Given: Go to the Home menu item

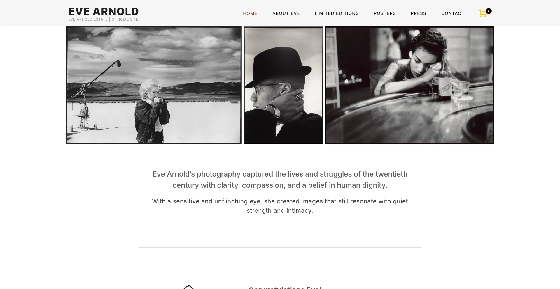Looking at the screenshot, I should click(x=250, y=13).
